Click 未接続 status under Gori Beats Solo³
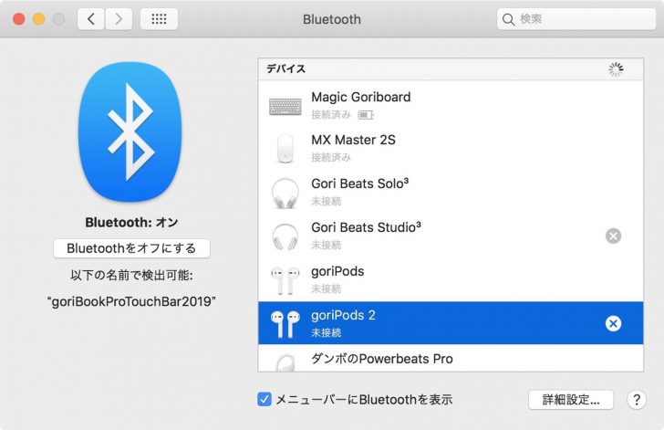The width and height of the screenshot is (664, 430). click(327, 202)
